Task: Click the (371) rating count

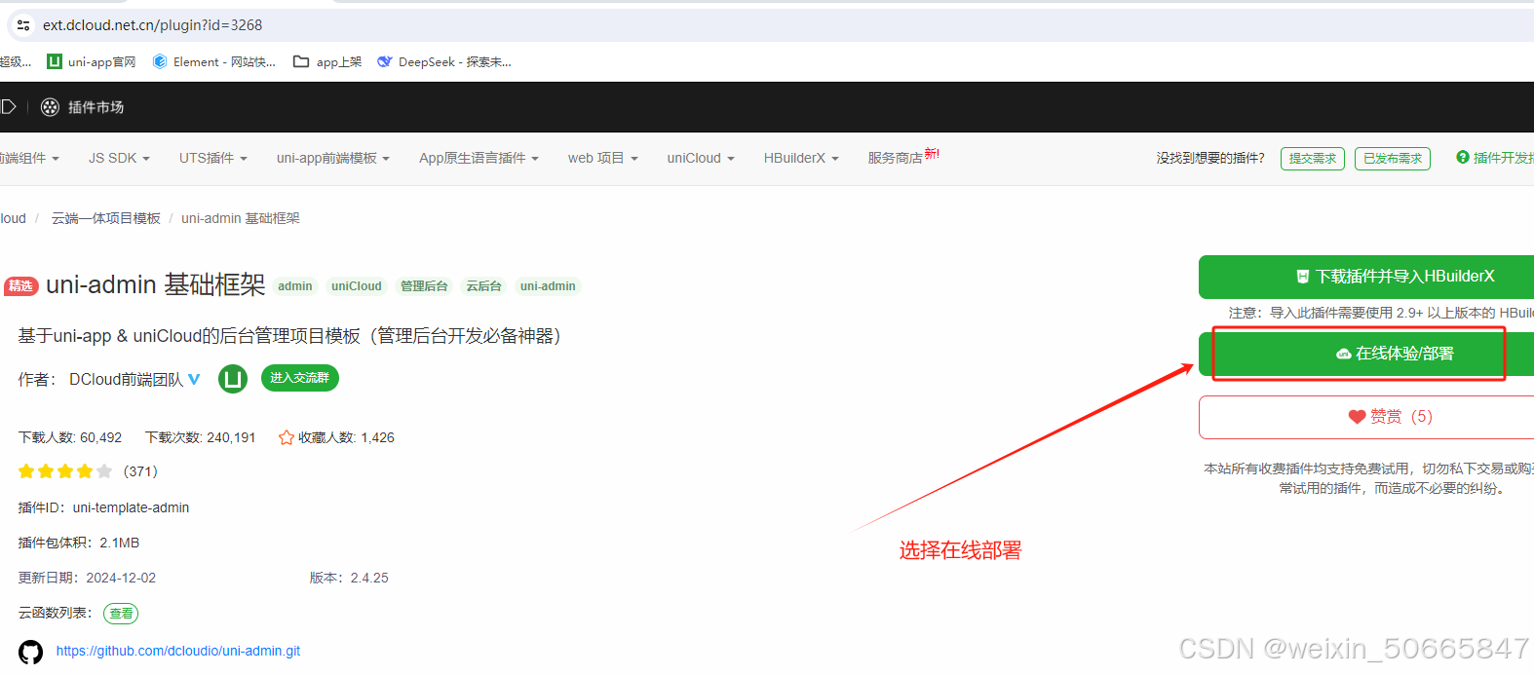Action: pos(140,471)
